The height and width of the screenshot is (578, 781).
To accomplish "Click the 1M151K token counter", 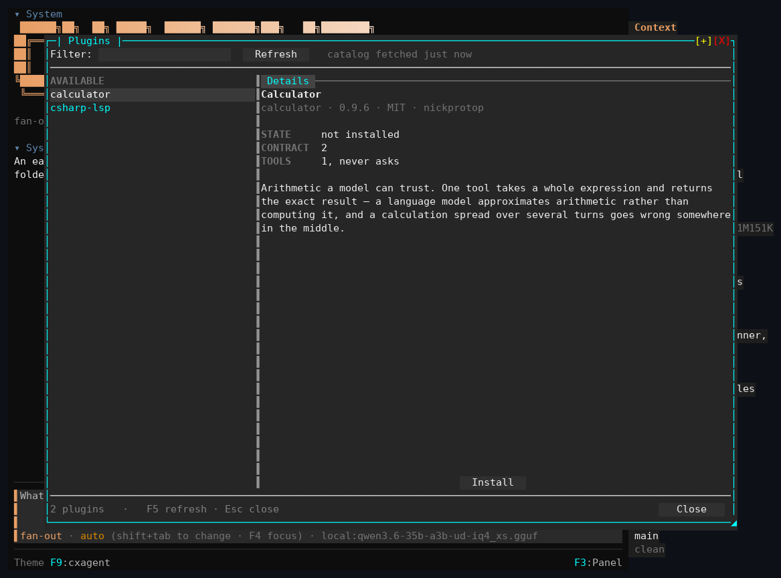I will point(755,228).
